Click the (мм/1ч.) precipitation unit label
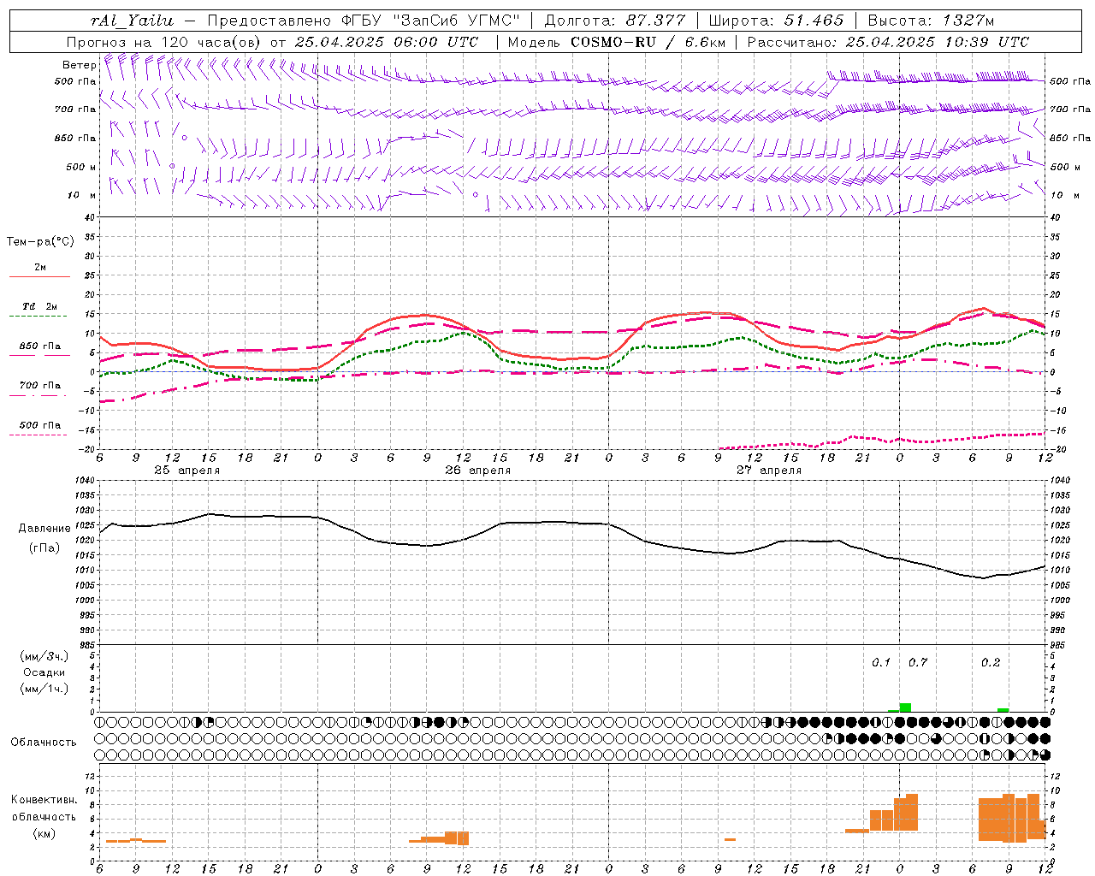1095x876 pixels. (x=44, y=689)
